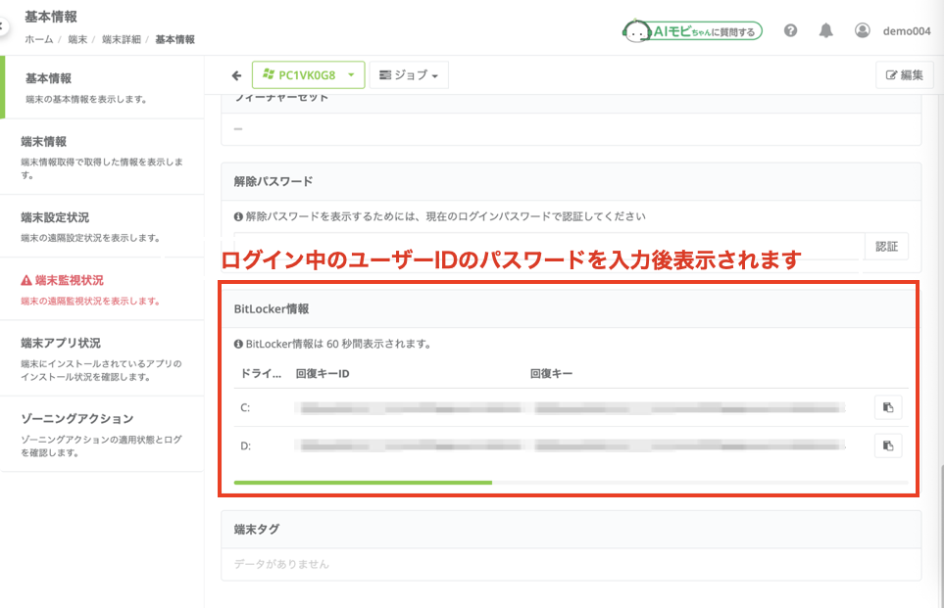This screenshot has height=609, width=945.
Task: Click the help question mark icon
Action: 790,30
